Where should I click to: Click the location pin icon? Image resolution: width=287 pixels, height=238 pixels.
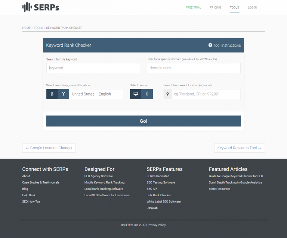pos(168,94)
